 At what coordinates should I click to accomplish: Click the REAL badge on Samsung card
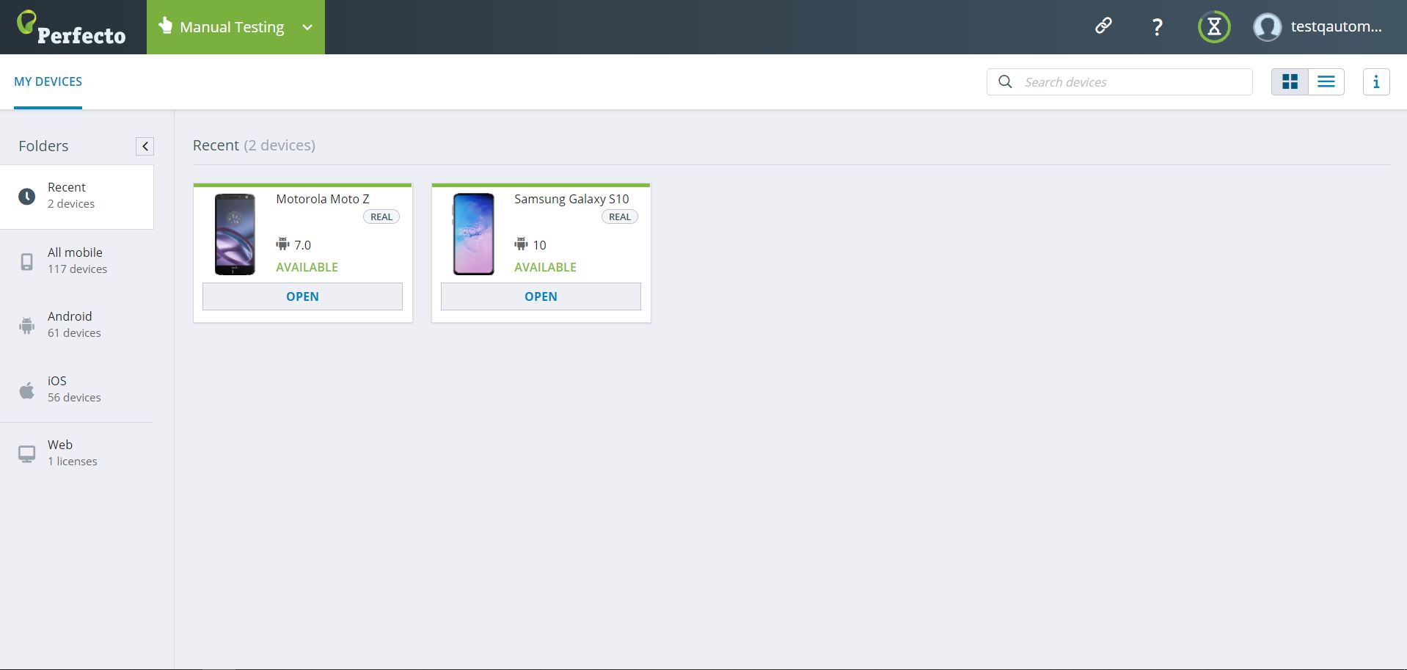620,216
